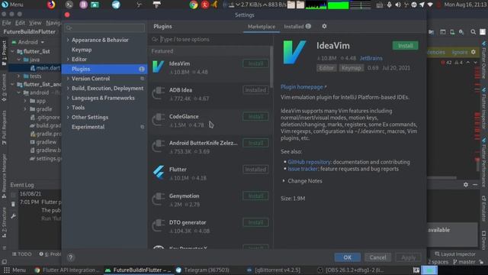Click the terminal icon in top panel
Viewport: 488px width, 275px height.
click(69, 5)
